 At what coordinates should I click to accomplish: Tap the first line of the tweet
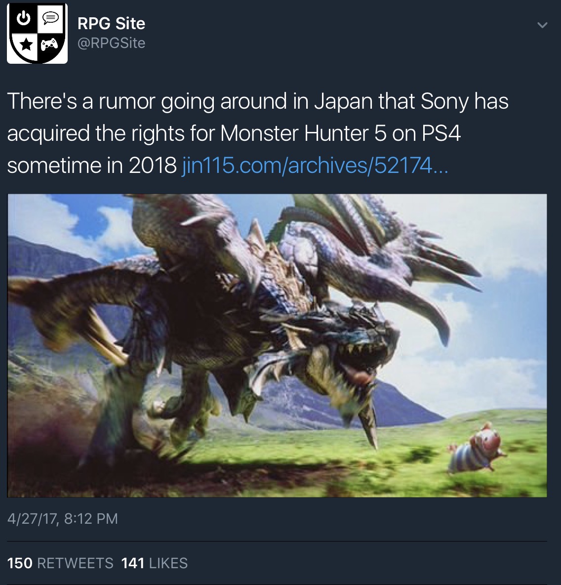tap(257, 101)
